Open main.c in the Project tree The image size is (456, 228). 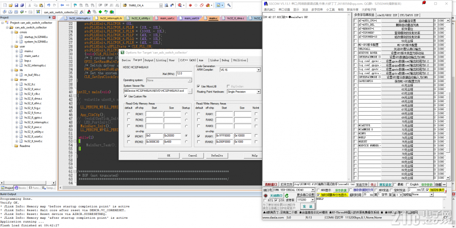click(x=29, y=51)
